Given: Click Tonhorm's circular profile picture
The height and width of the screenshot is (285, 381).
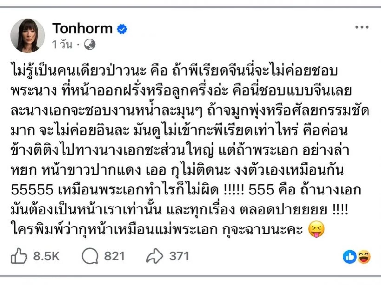Looking at the screenshot, I should tap(29, 35).
